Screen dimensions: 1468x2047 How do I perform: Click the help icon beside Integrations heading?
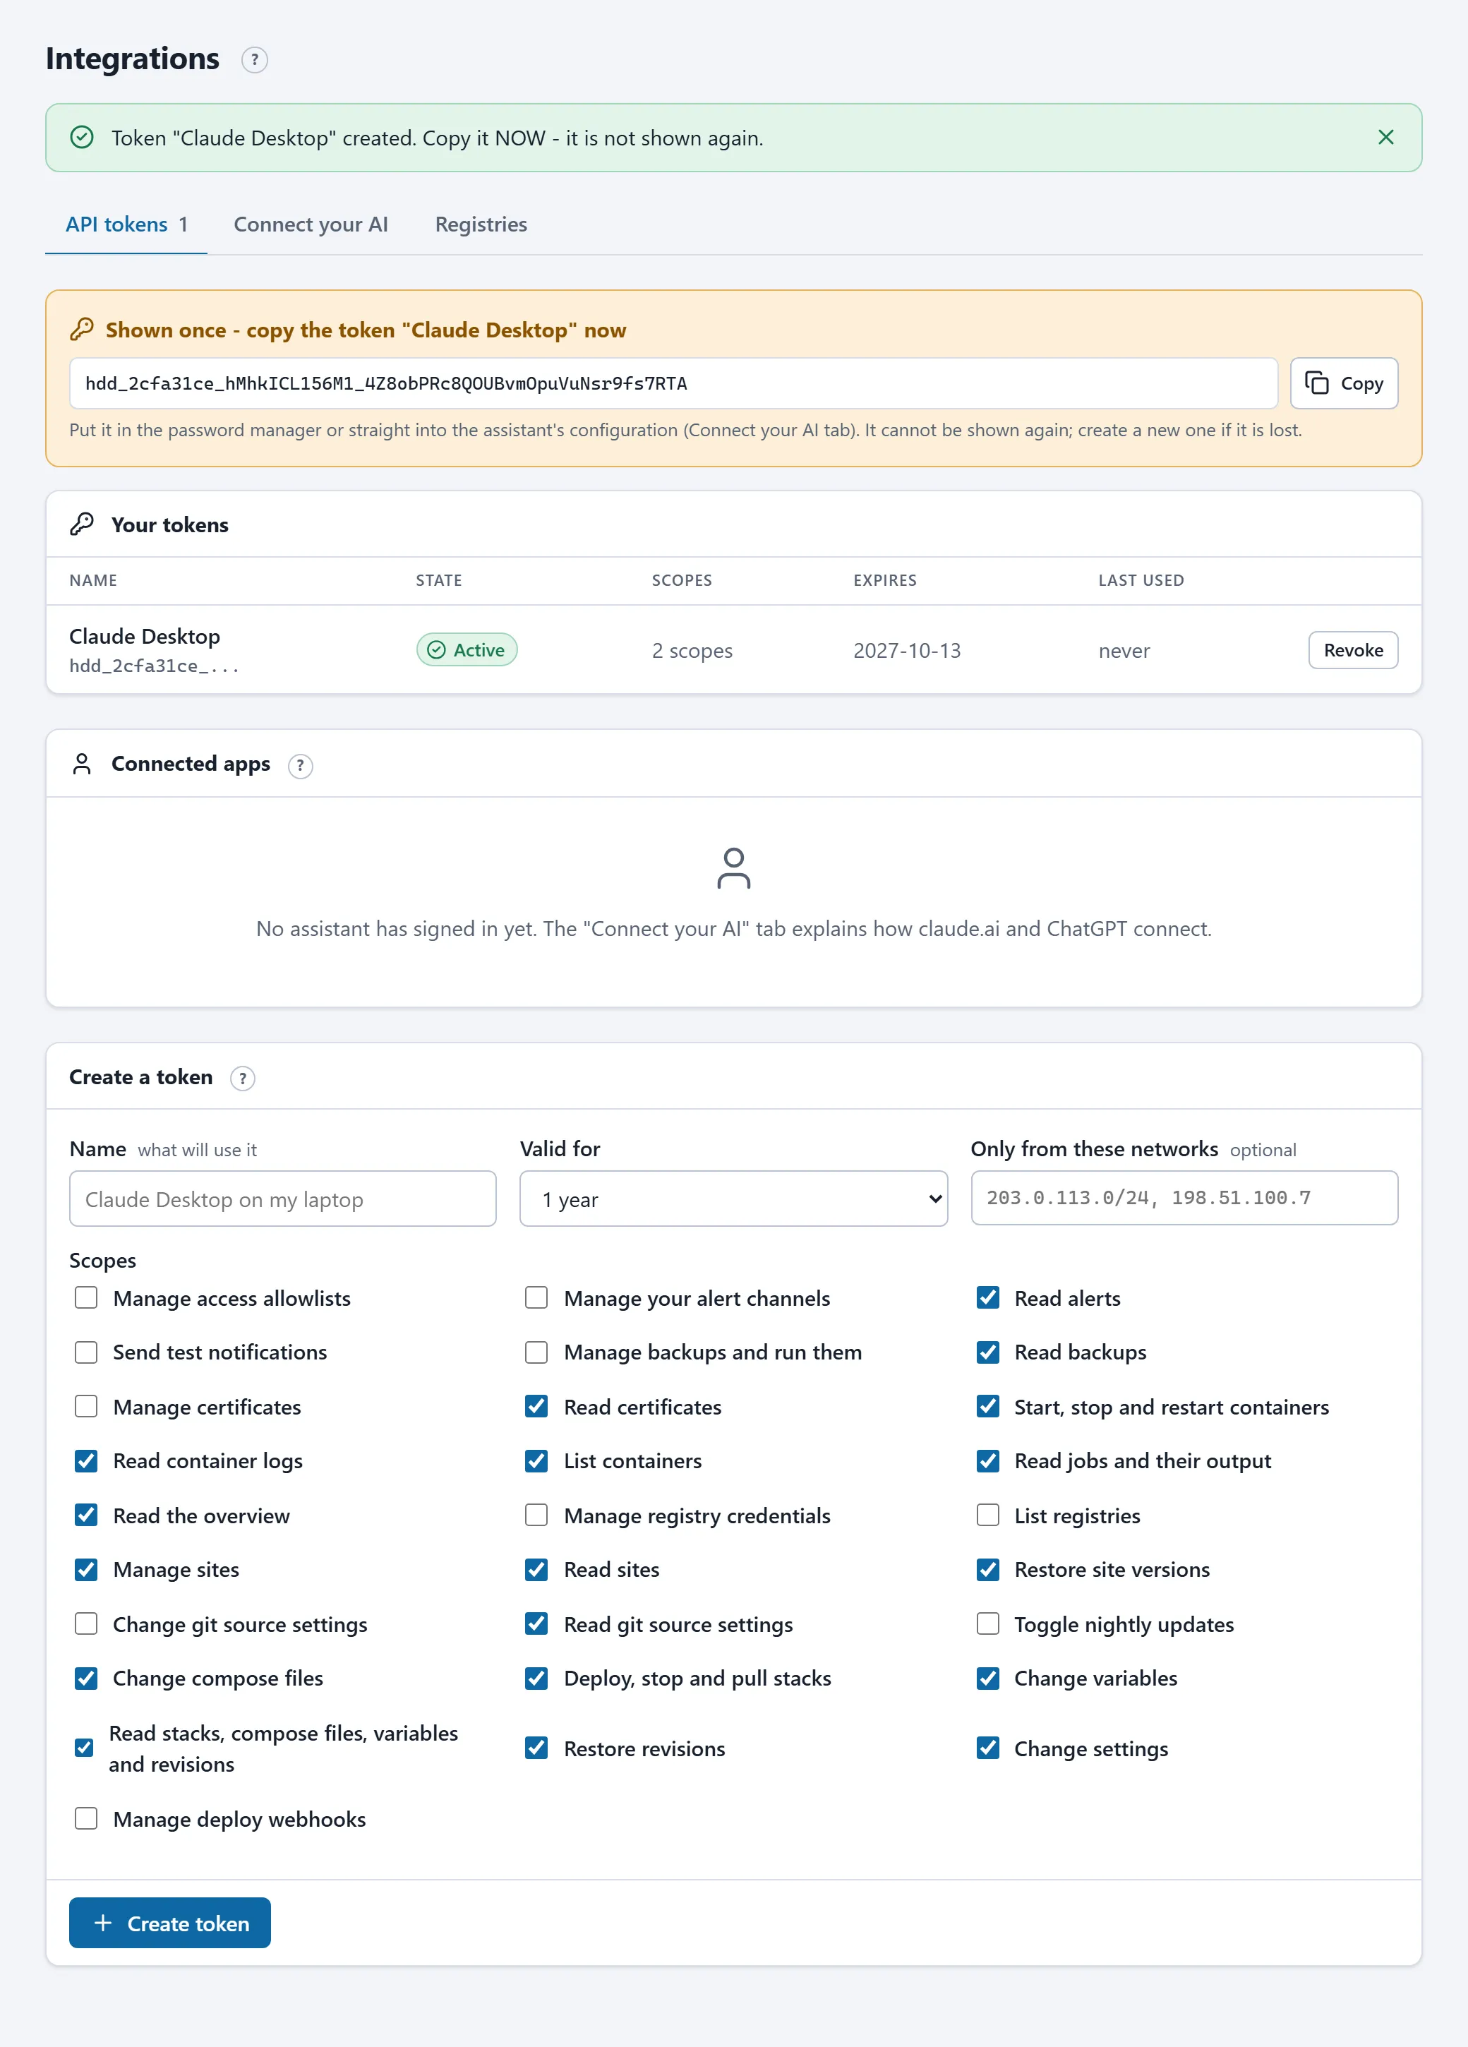[255, 61]
